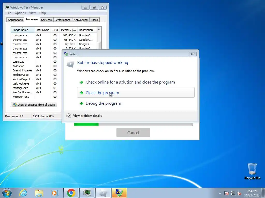This screenshot has width=265, height=198.
Task: Sort by Description column header
Action: tap(87, 30)
